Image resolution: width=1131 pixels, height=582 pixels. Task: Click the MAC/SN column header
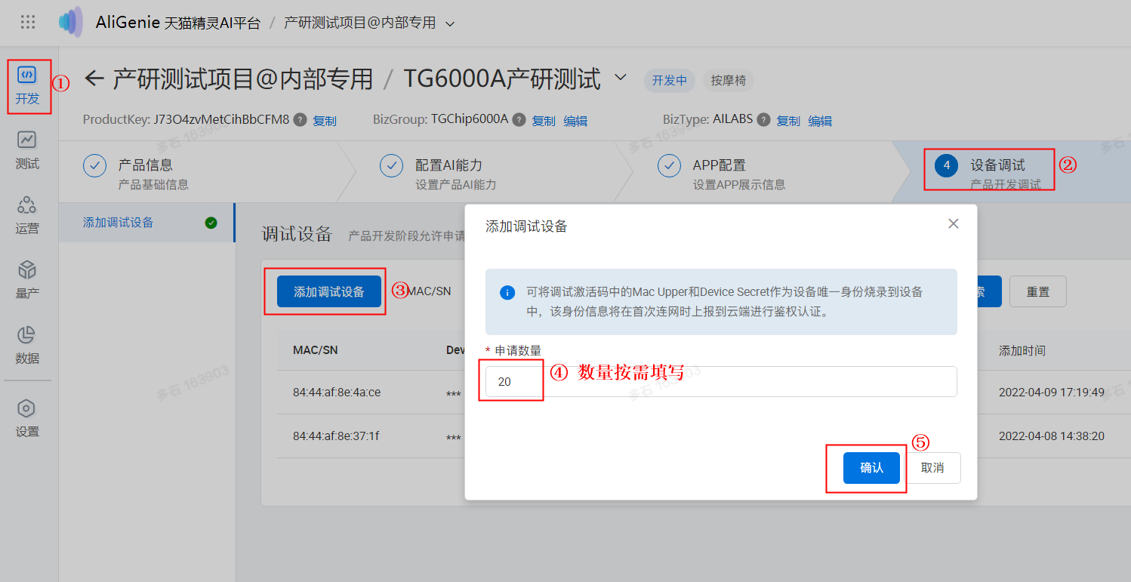point(316,350)
